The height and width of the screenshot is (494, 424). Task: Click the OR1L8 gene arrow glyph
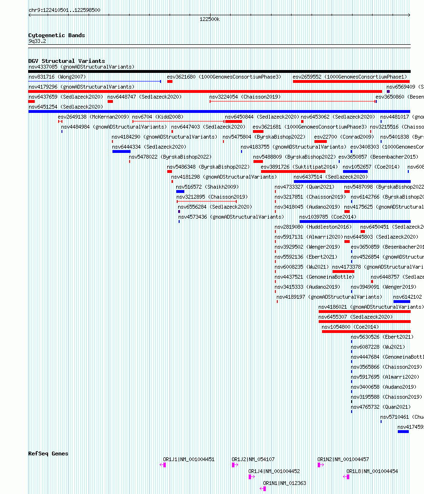point(346,477)
